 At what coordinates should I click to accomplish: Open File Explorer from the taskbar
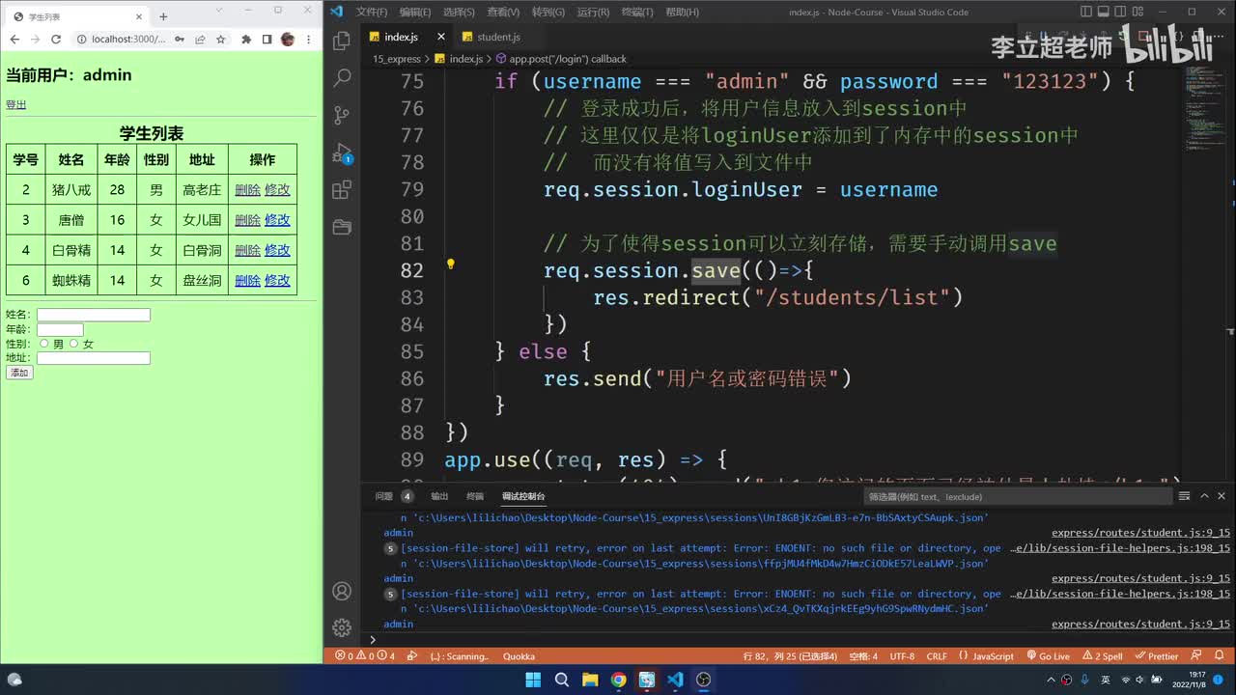(590, 680)
